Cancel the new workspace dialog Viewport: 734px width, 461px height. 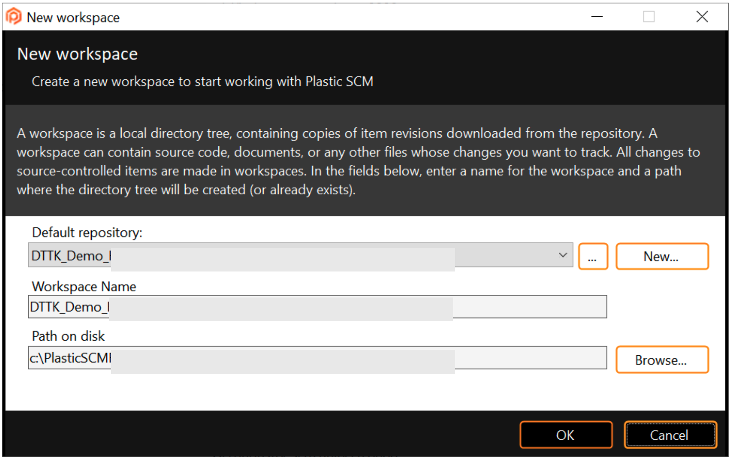670,435
